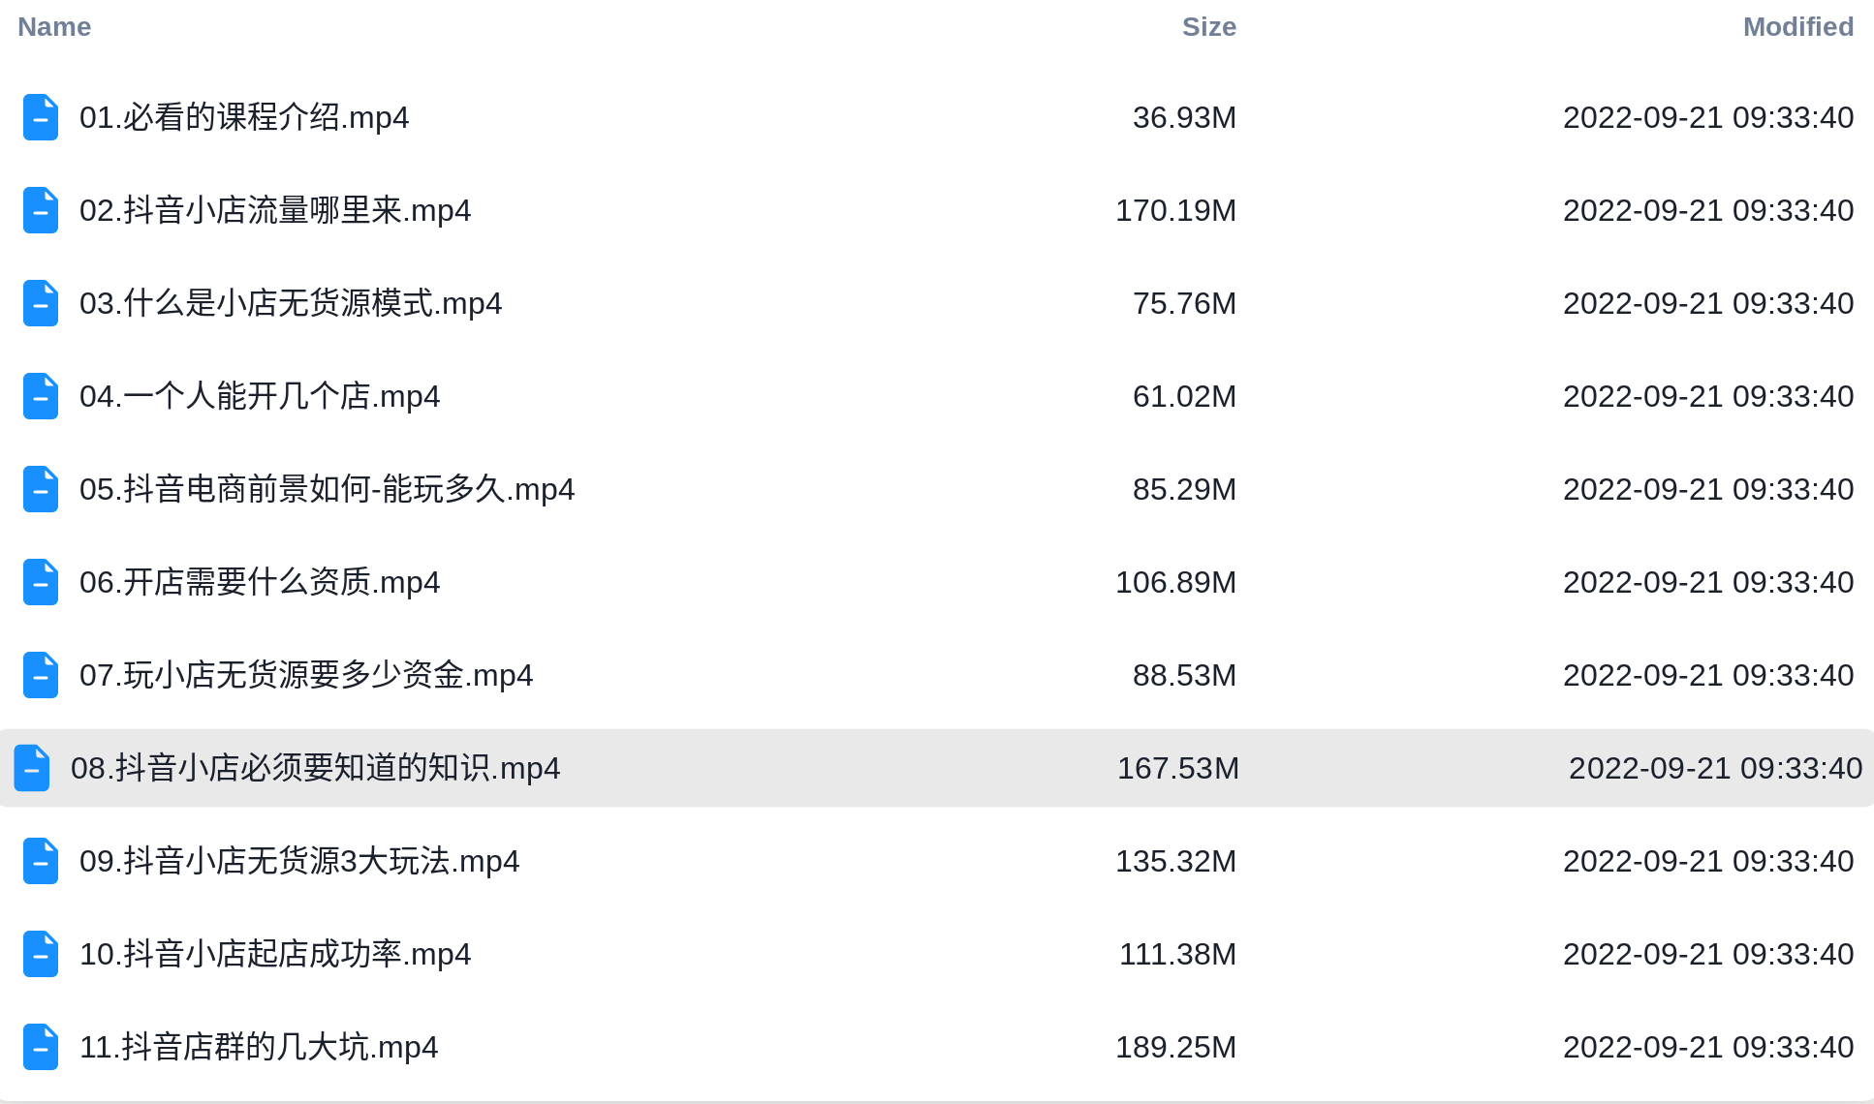Open 06.开店需要什么资质.mp4 file name
Viewport: 1874px width, 1104px height.
click(x=260, y=582)
